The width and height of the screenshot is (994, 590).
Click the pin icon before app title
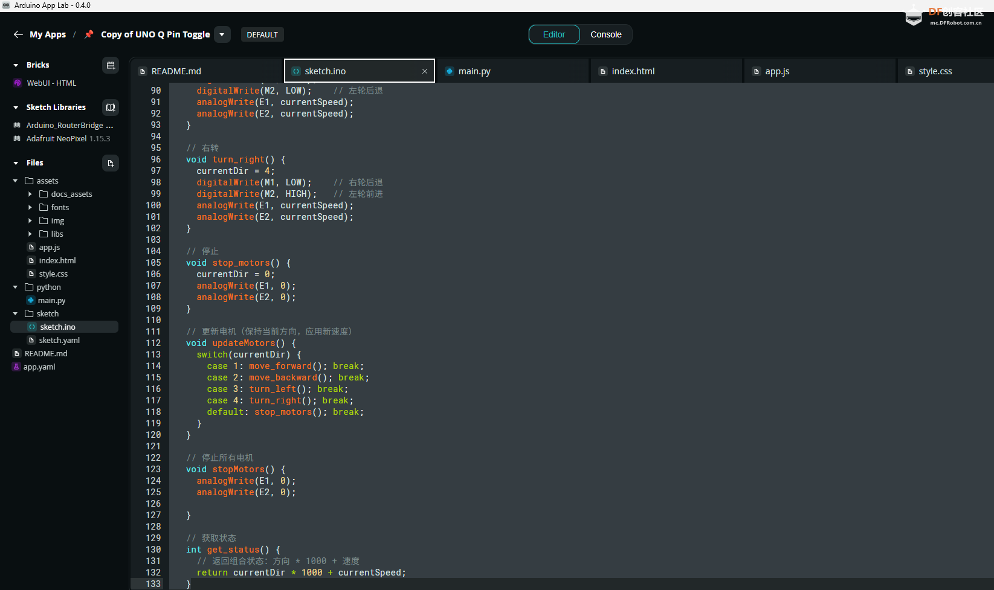coord(89,34)
